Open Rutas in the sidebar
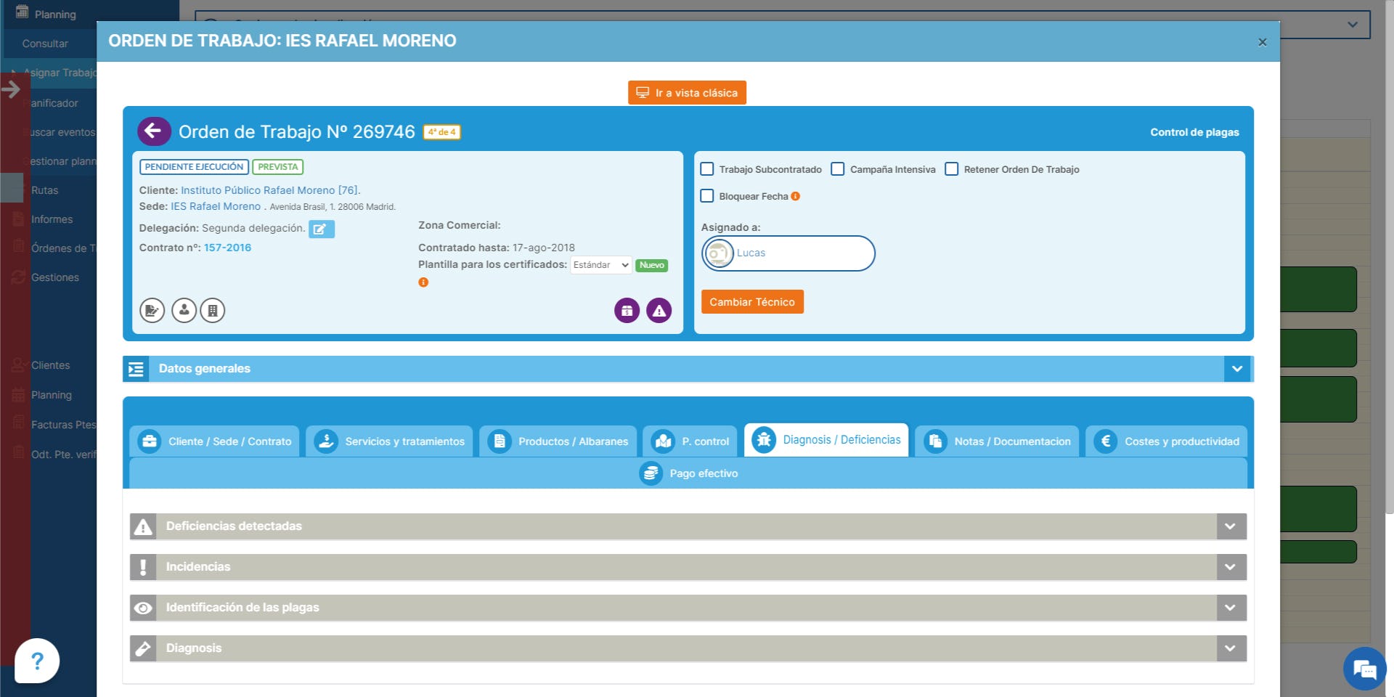This screenshot has height=697, width=1394. click(x=44, y=190)
